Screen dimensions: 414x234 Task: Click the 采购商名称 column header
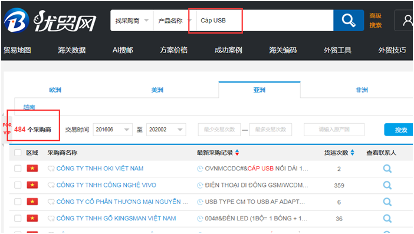click(x=63, y=153)
